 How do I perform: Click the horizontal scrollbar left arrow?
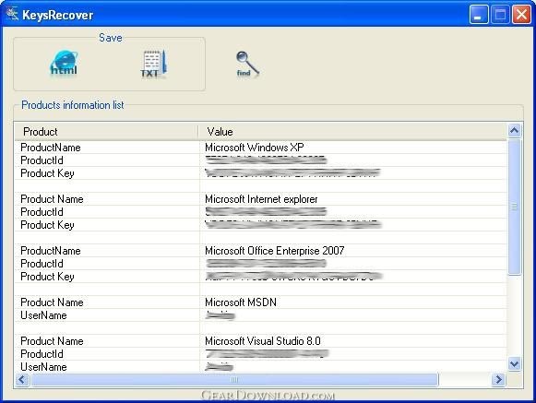tap(22, 379)
